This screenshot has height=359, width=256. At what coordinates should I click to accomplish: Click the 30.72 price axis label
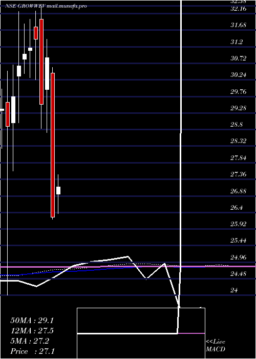pyautogui.click(x=239, y=58)
